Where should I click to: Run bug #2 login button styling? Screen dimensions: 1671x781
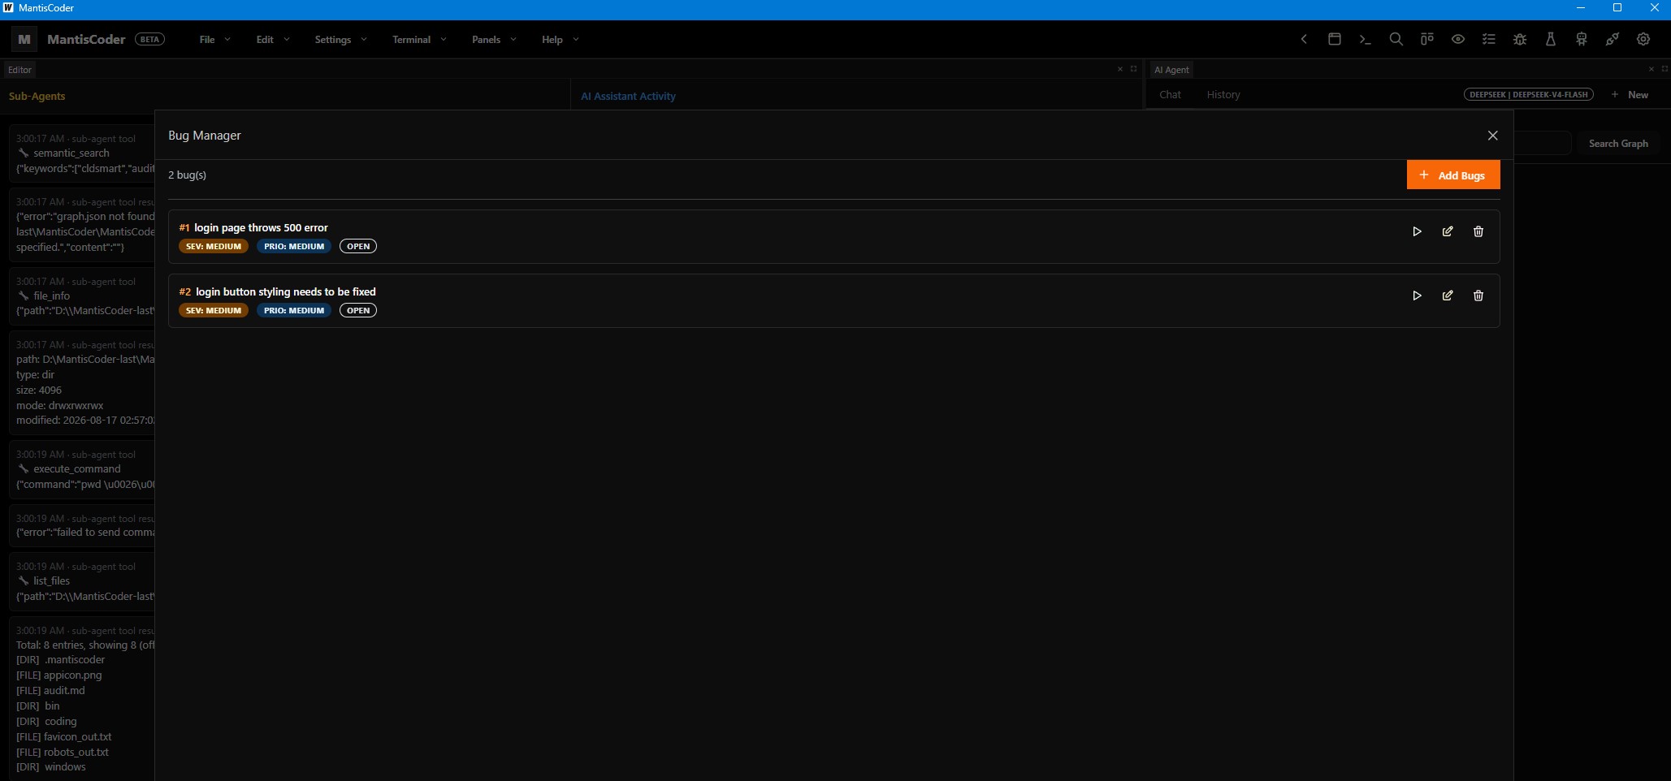(x=1417, y=296)
